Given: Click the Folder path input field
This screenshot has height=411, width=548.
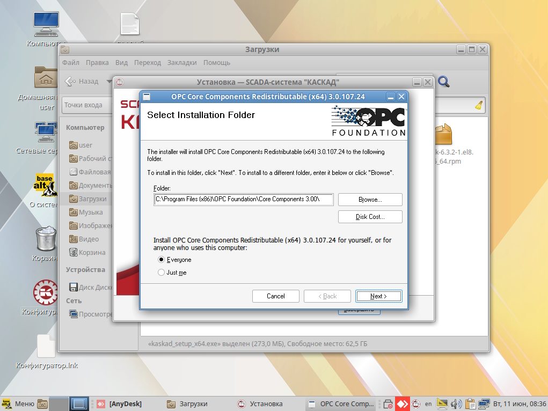Looking at the screenshot, I should (x=243, y=200).
